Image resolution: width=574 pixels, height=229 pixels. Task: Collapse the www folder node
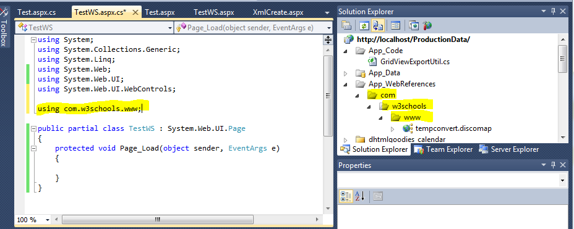(x=381, y=118)
